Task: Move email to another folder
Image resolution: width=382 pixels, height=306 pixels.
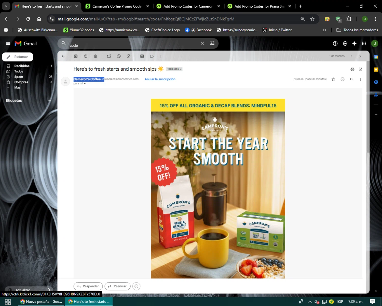Action: (x=142, y=56)
